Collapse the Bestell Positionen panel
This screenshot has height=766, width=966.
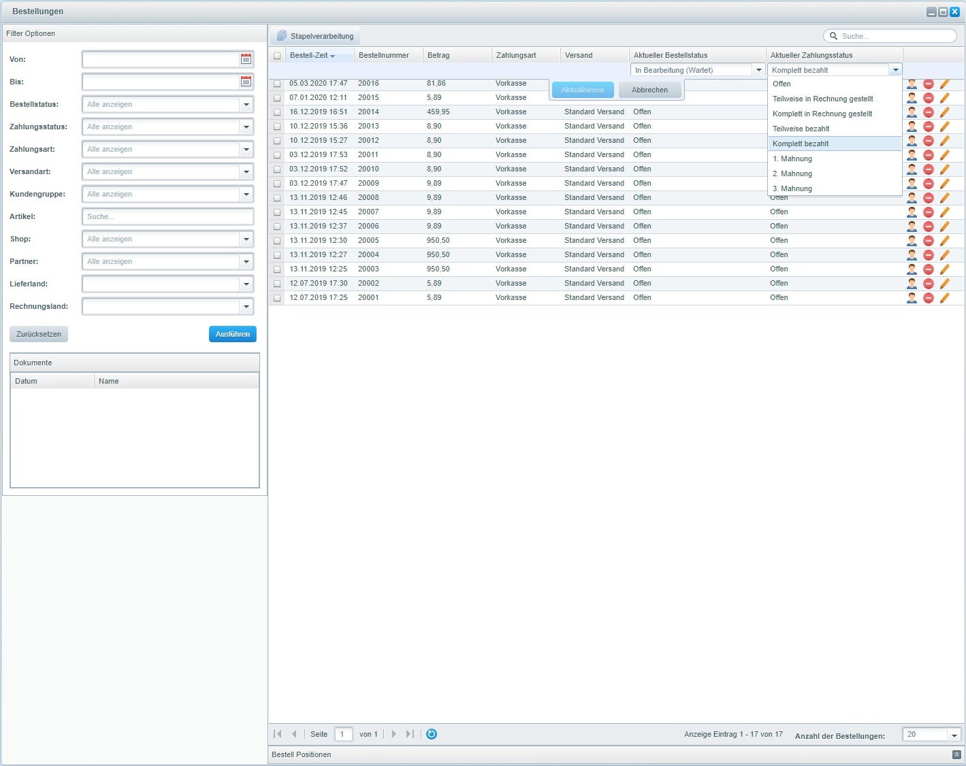click(x=956, y=755)
